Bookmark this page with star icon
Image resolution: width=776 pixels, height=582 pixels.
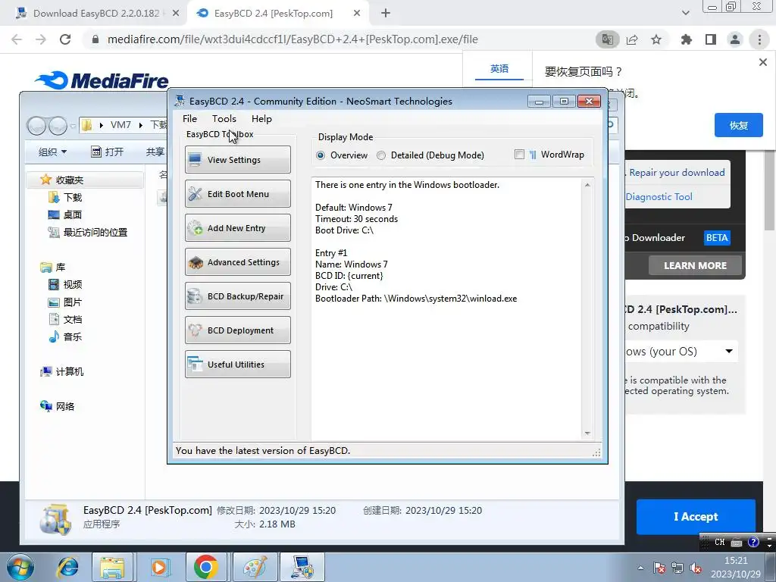656,39
